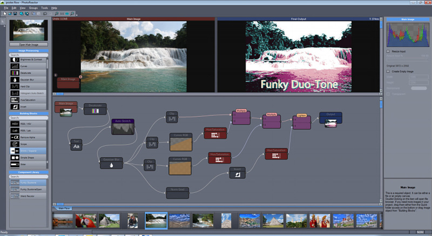
Task: Select the Lighten blend node
Action: click(302, 122)
